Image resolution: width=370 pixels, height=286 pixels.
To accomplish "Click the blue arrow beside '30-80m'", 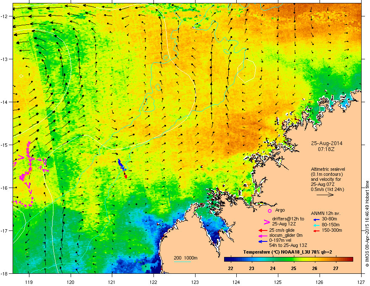I will click(x=317, y=220).
